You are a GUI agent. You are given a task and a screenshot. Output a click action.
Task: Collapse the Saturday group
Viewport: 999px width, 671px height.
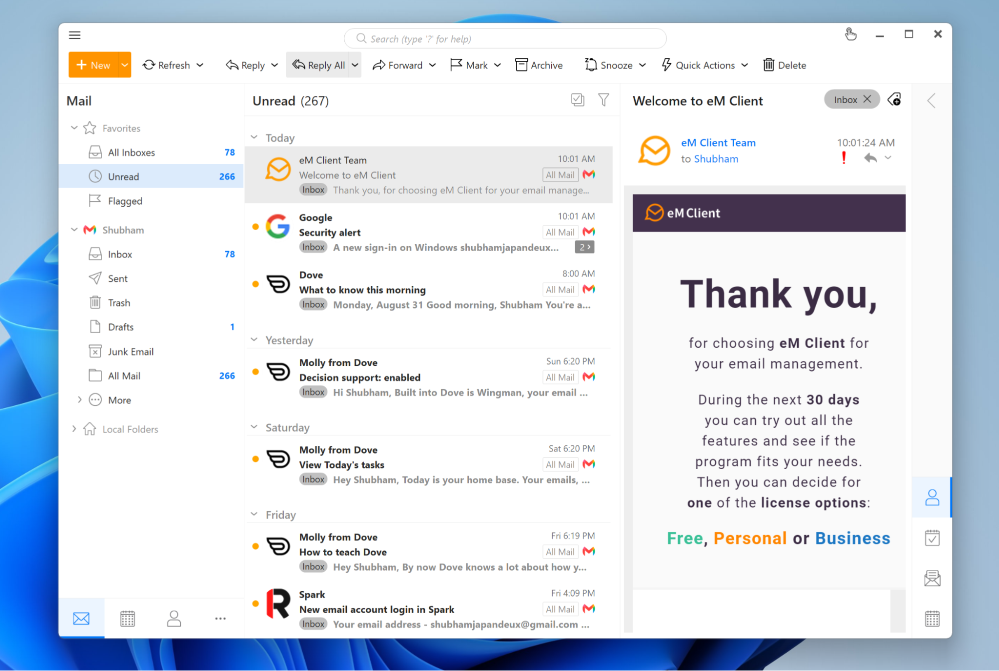(254, 427)
